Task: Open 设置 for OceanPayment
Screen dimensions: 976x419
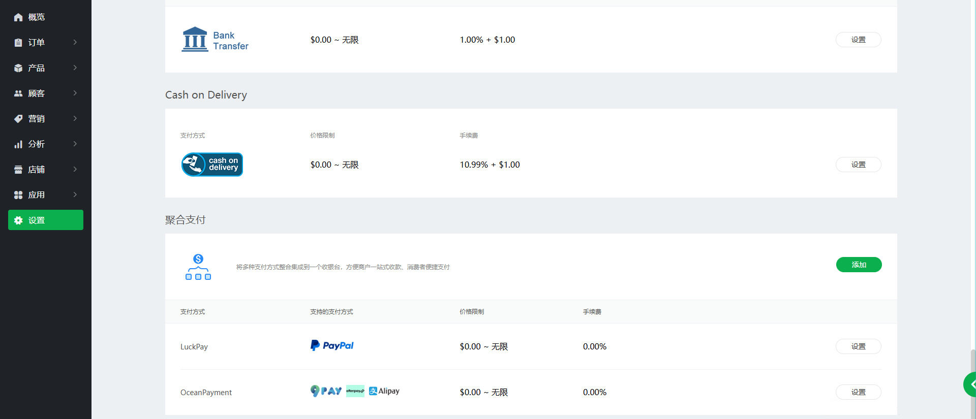Action: [858, 392]
